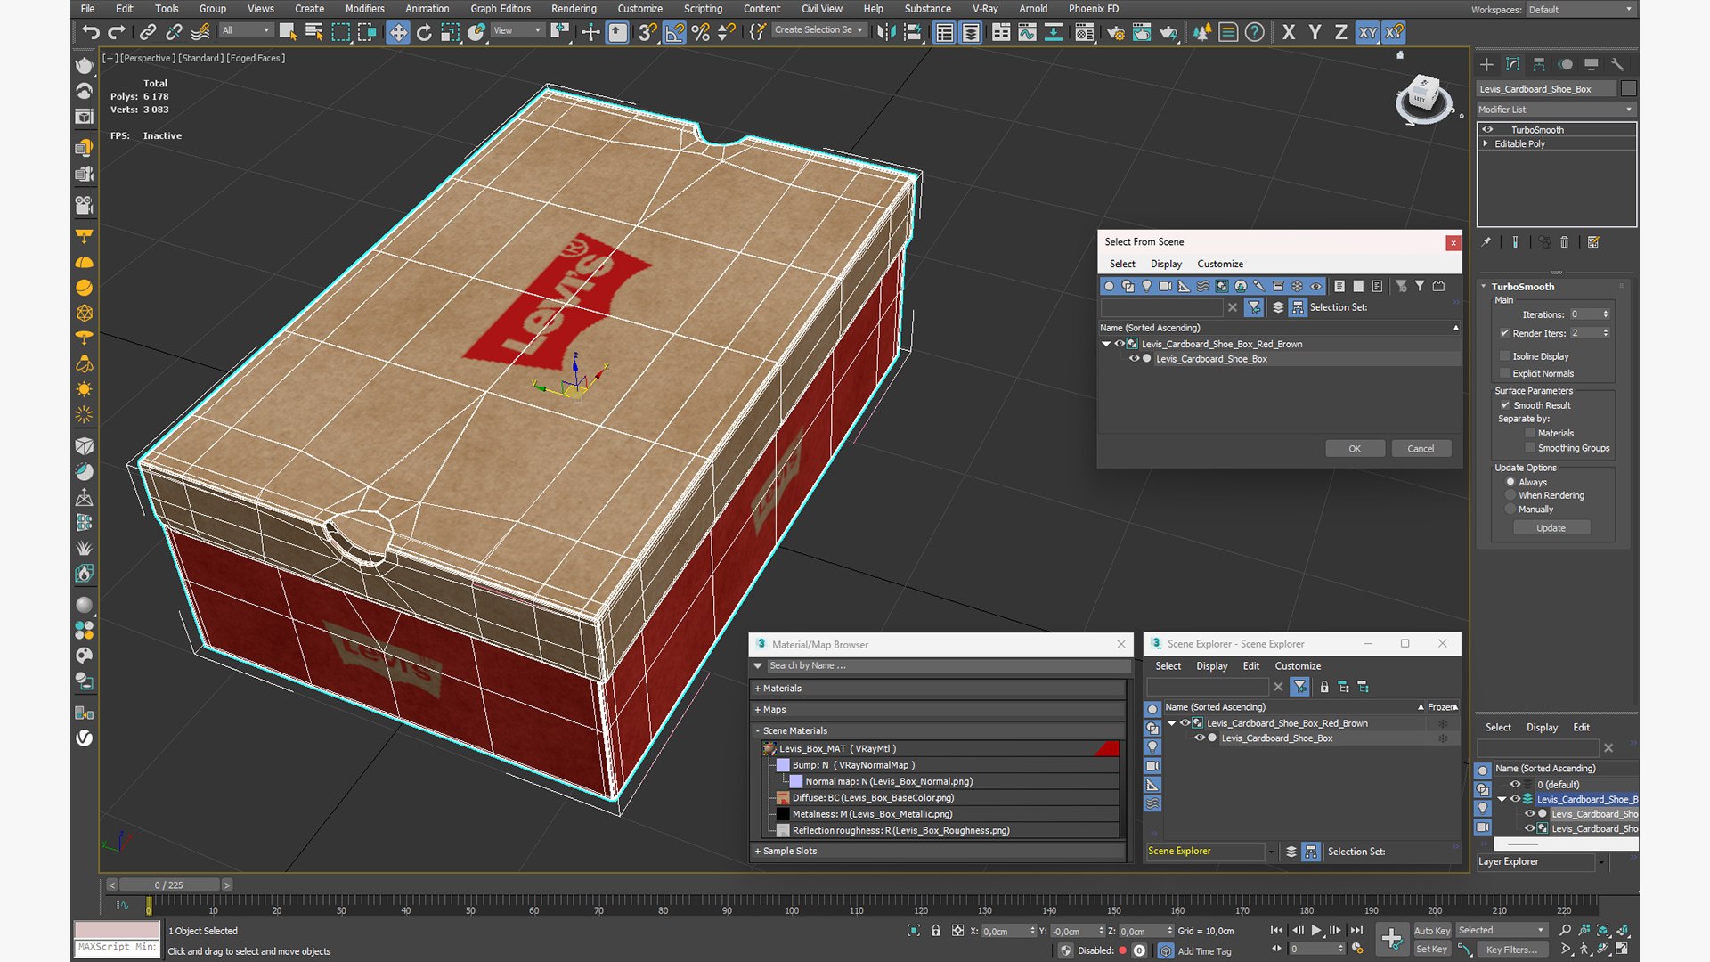The width and height of the screenshot is (1710, 962).
Task: Open the Create Selection Set dropdown
Action: coord(818,30)
